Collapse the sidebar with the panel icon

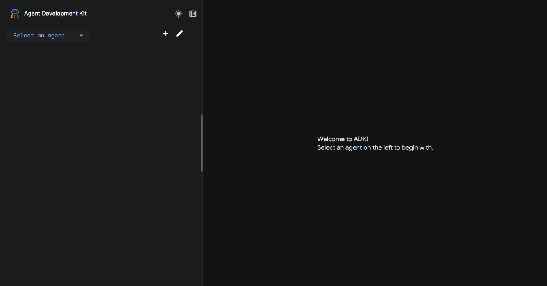(x=192, y=13)
